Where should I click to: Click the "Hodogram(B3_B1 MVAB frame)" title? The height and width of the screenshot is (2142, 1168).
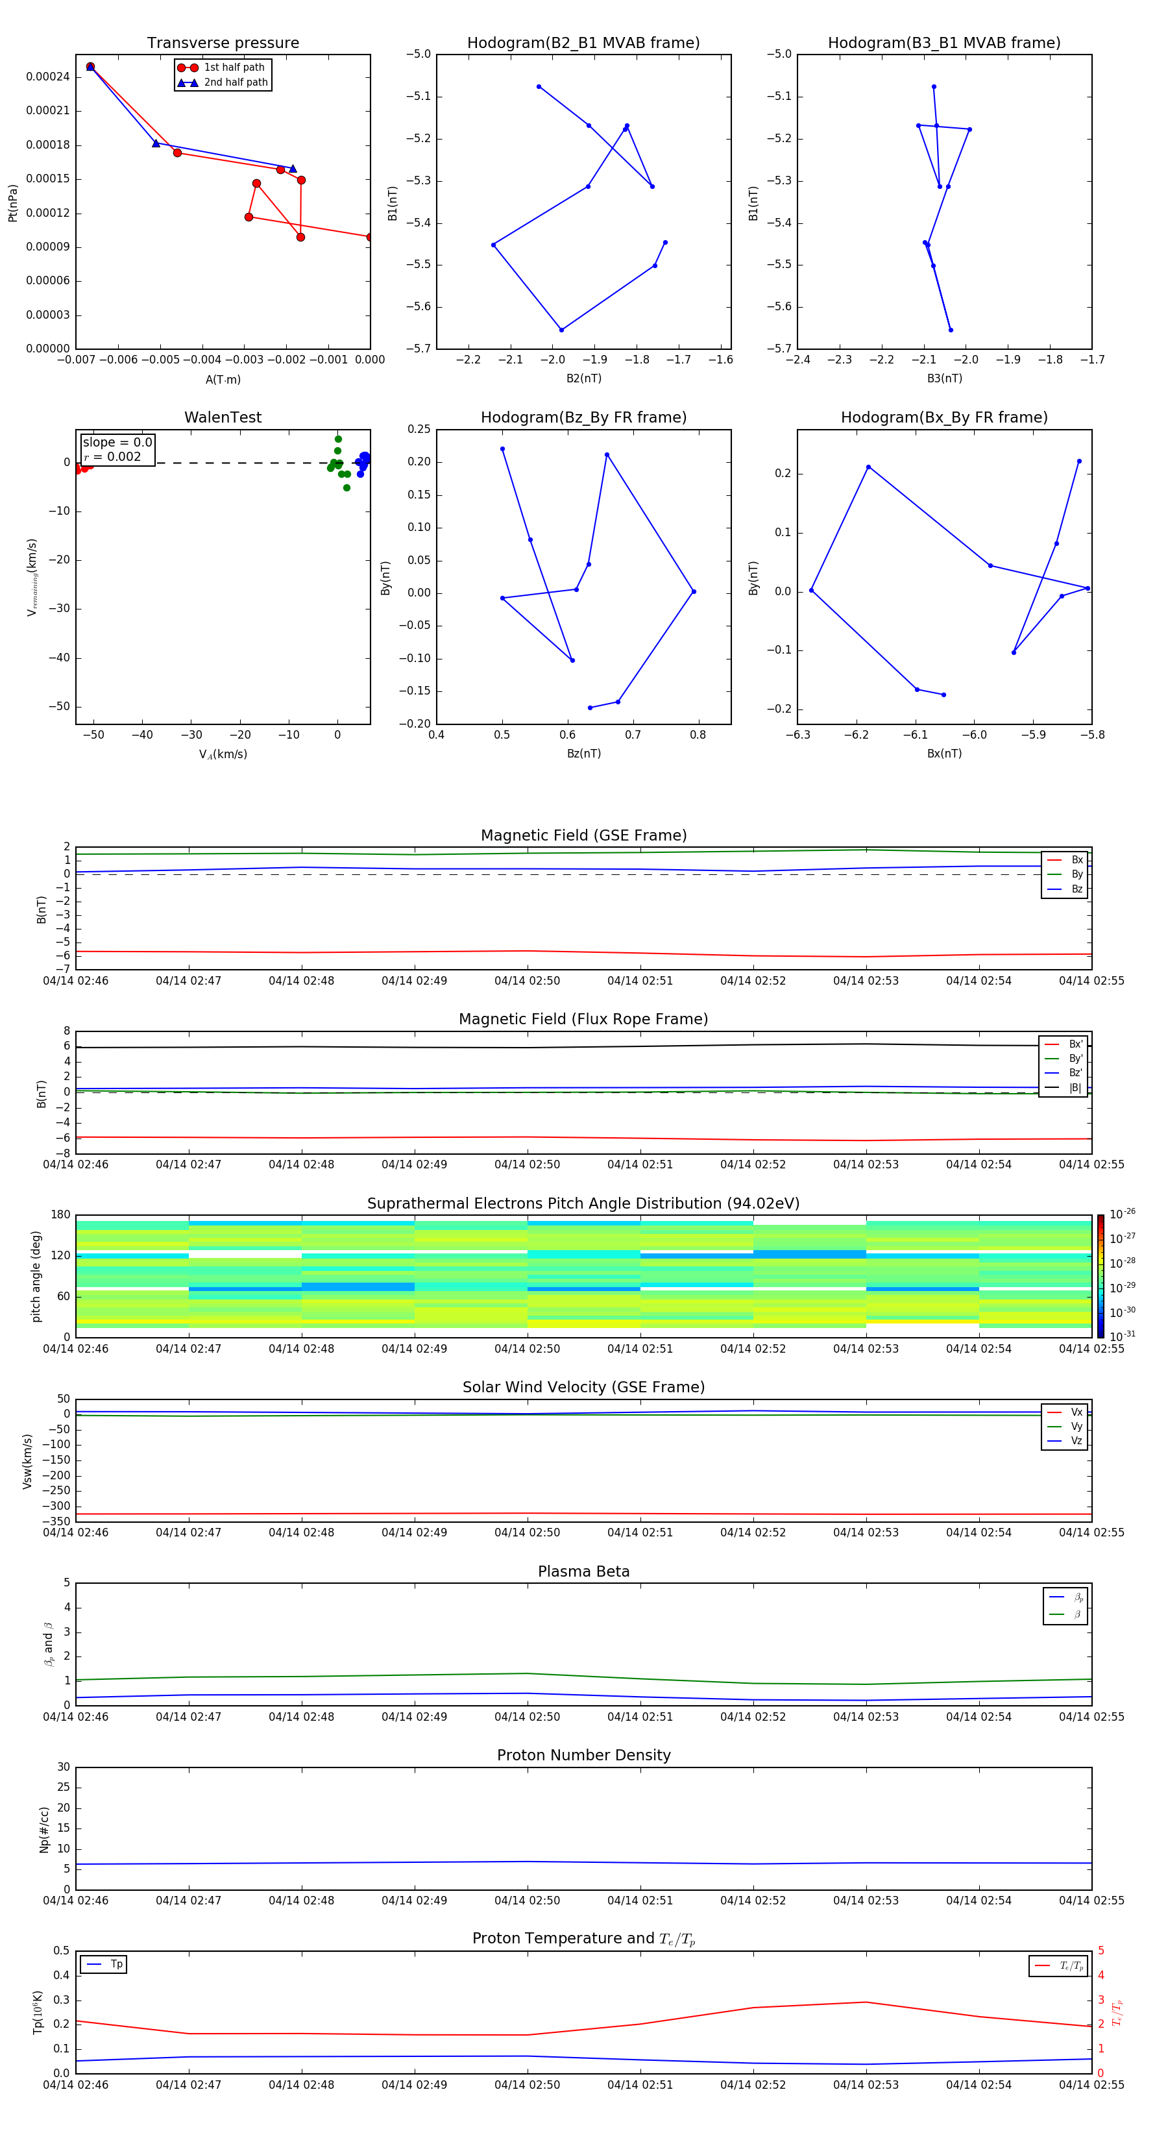[944, 43]
